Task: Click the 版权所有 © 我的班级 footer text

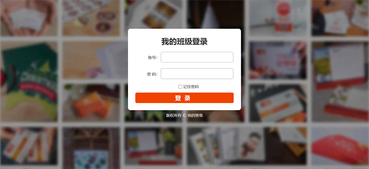Action: point(184,115)
